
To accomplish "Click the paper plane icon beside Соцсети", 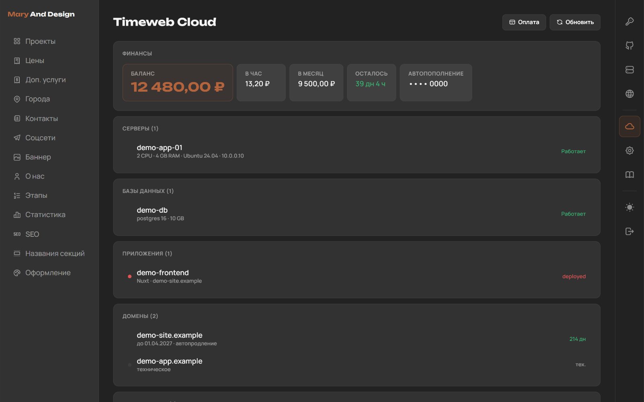I will [17, 137].
